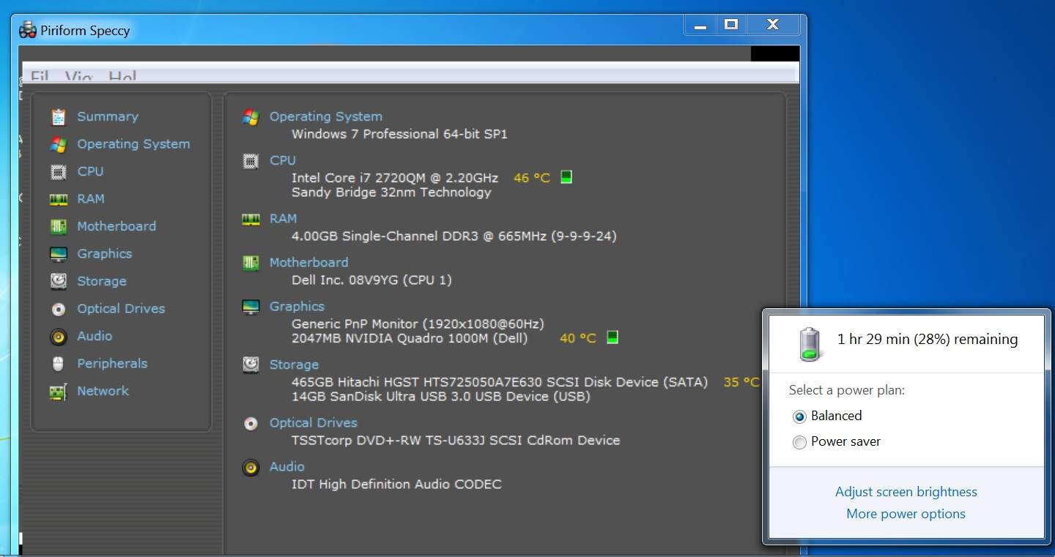Go to CPU in the left sidebar
Viewport: 1055px width, 557px height.
[x=90, y=171]
